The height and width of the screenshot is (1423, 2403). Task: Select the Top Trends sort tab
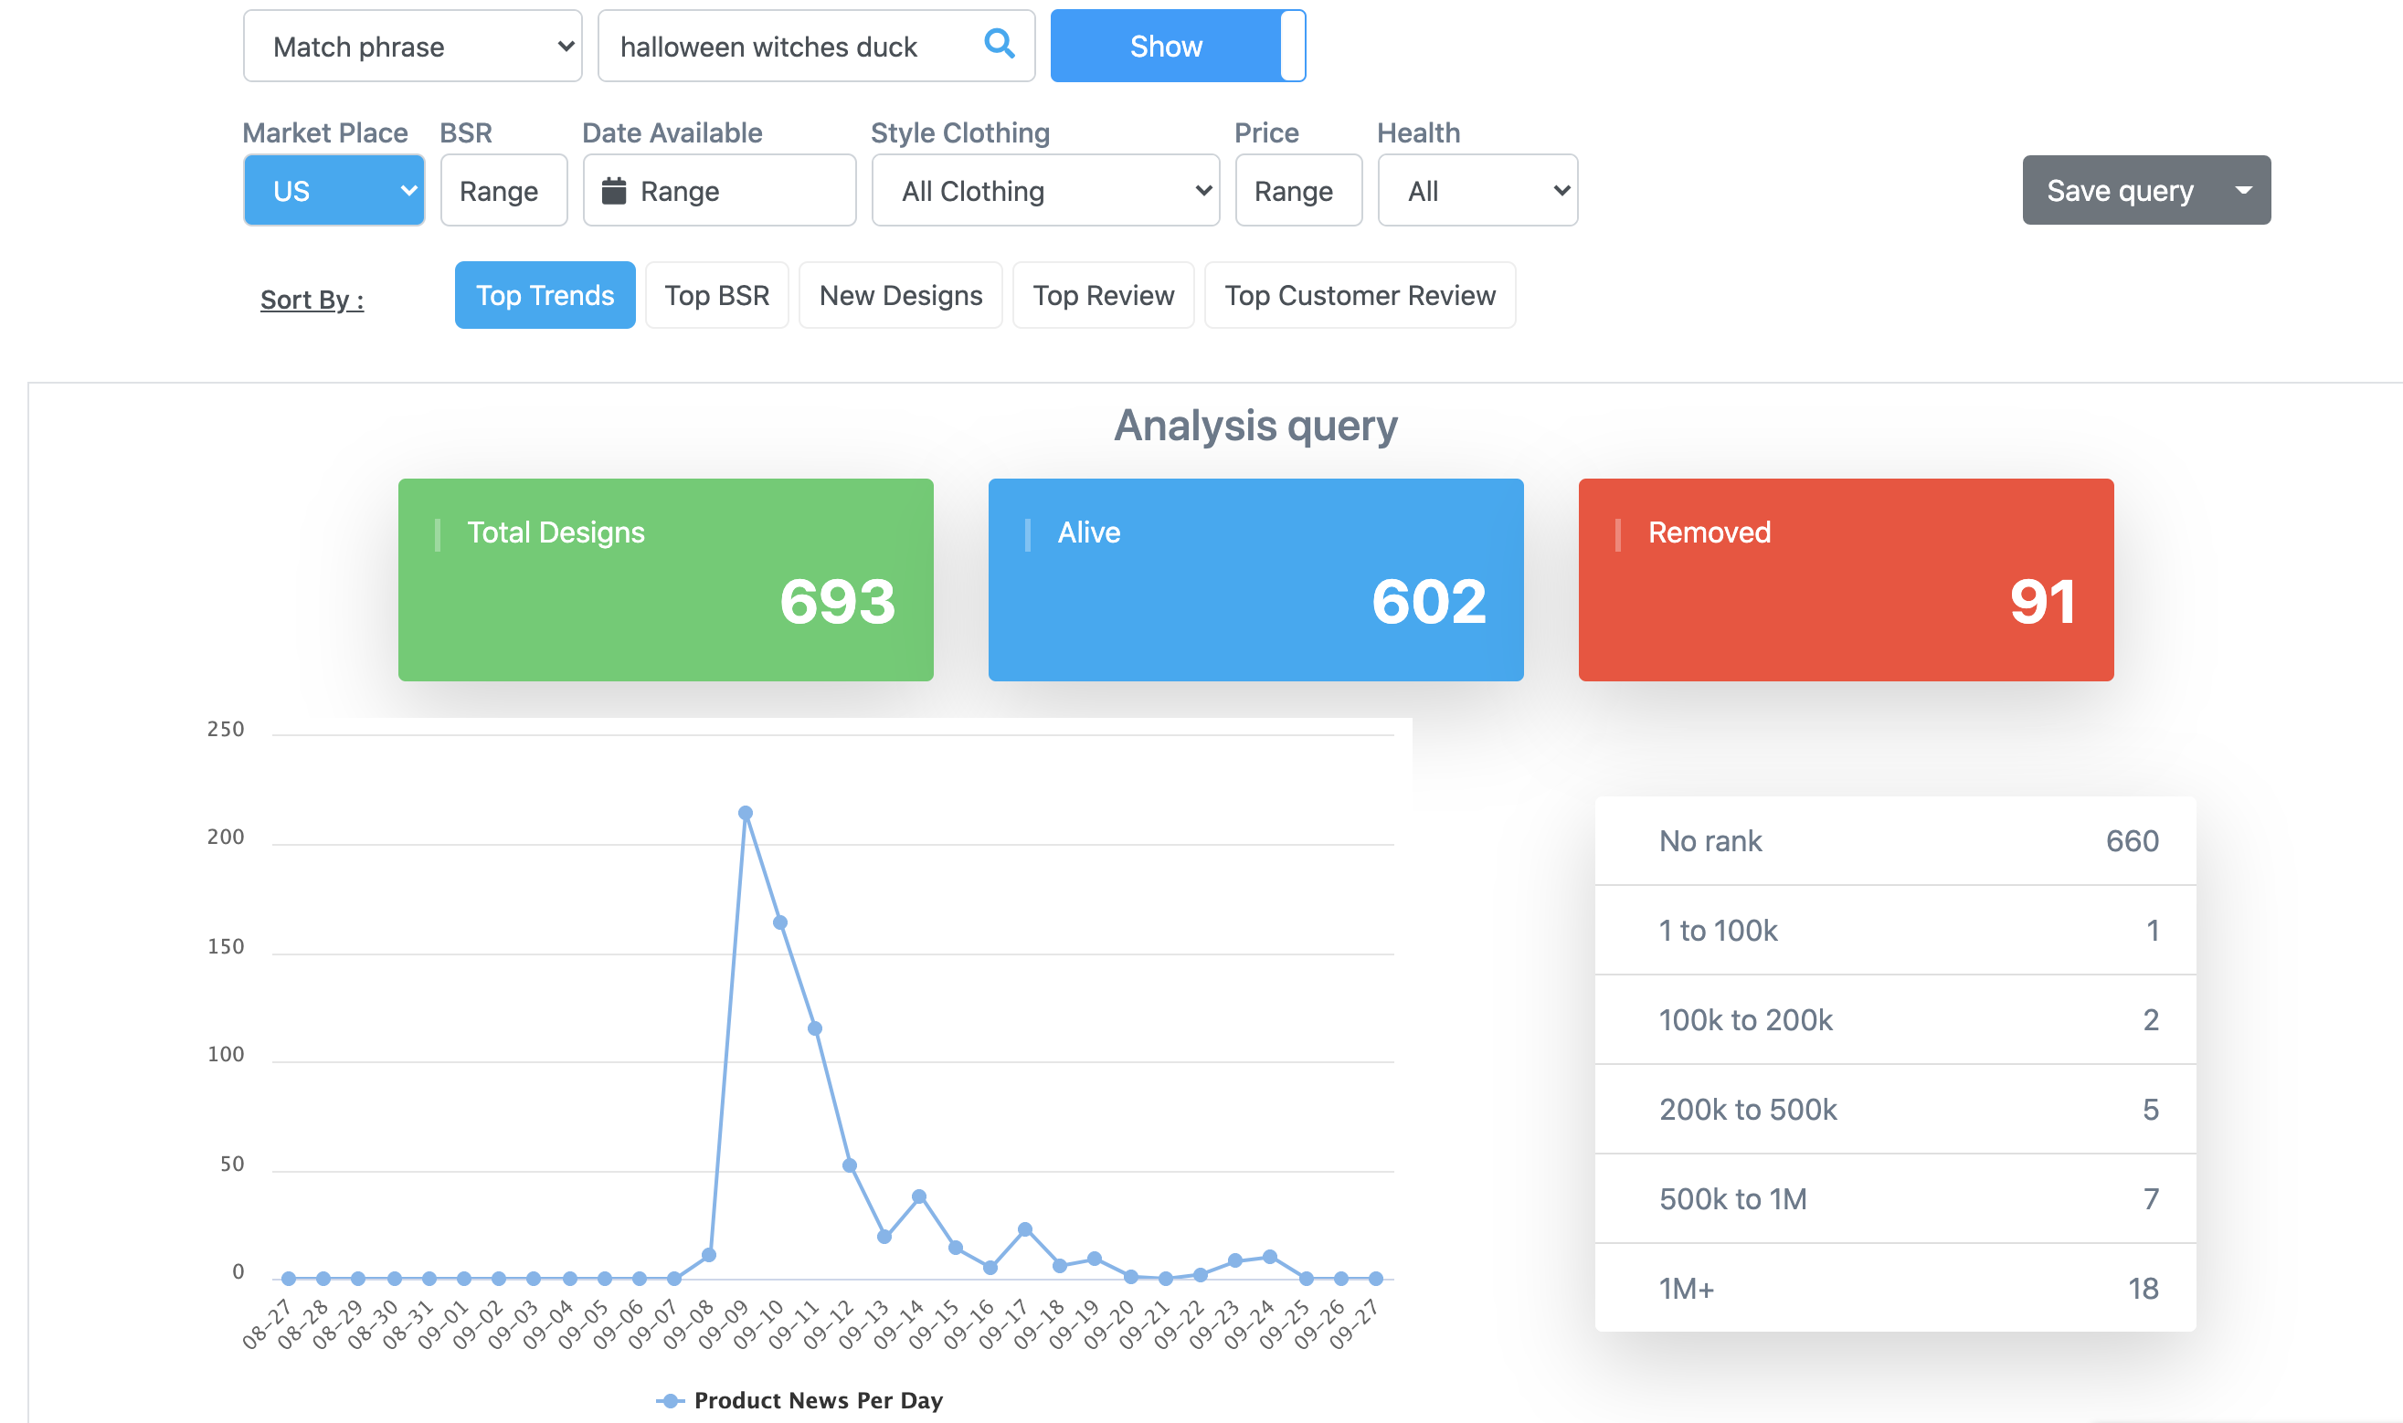pyautogui.click(x=545, y=295)
